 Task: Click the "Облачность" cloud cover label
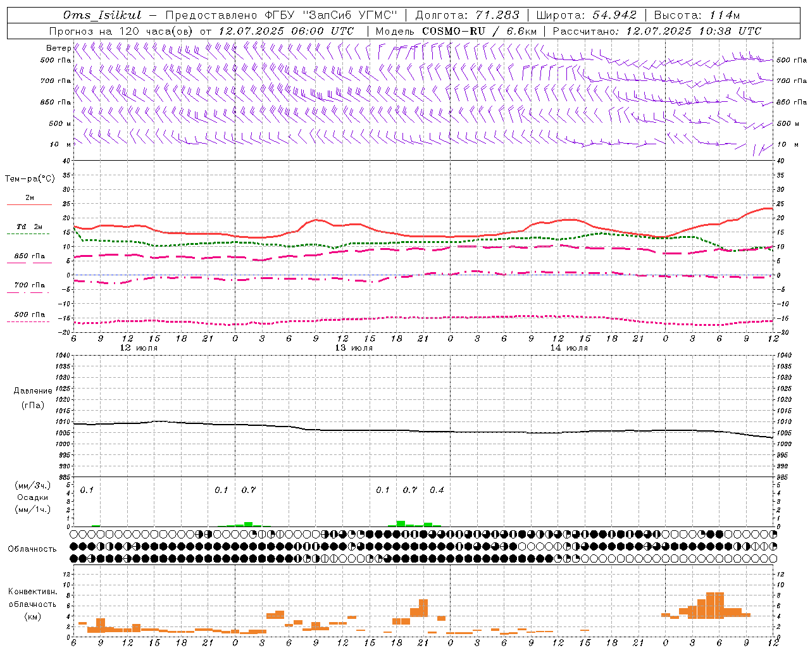pos(32,549)
